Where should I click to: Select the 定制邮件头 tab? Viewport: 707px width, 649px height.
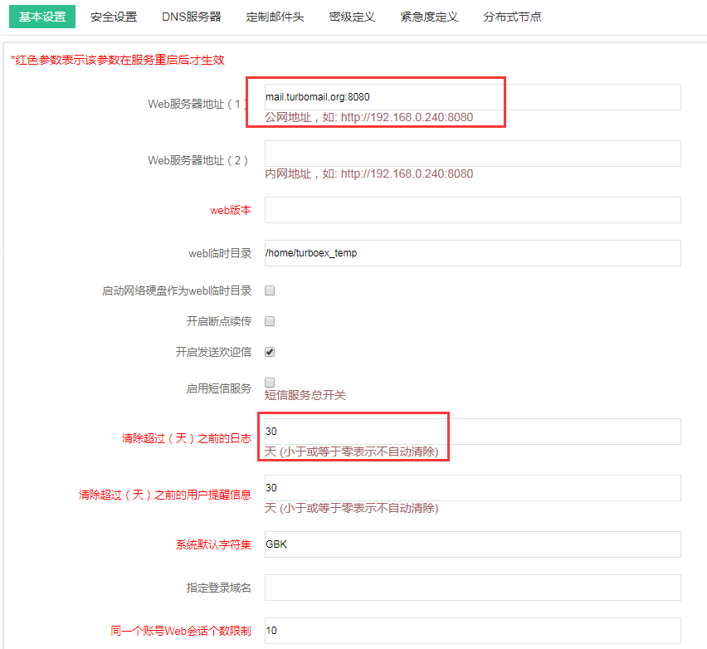coord(275,17)
